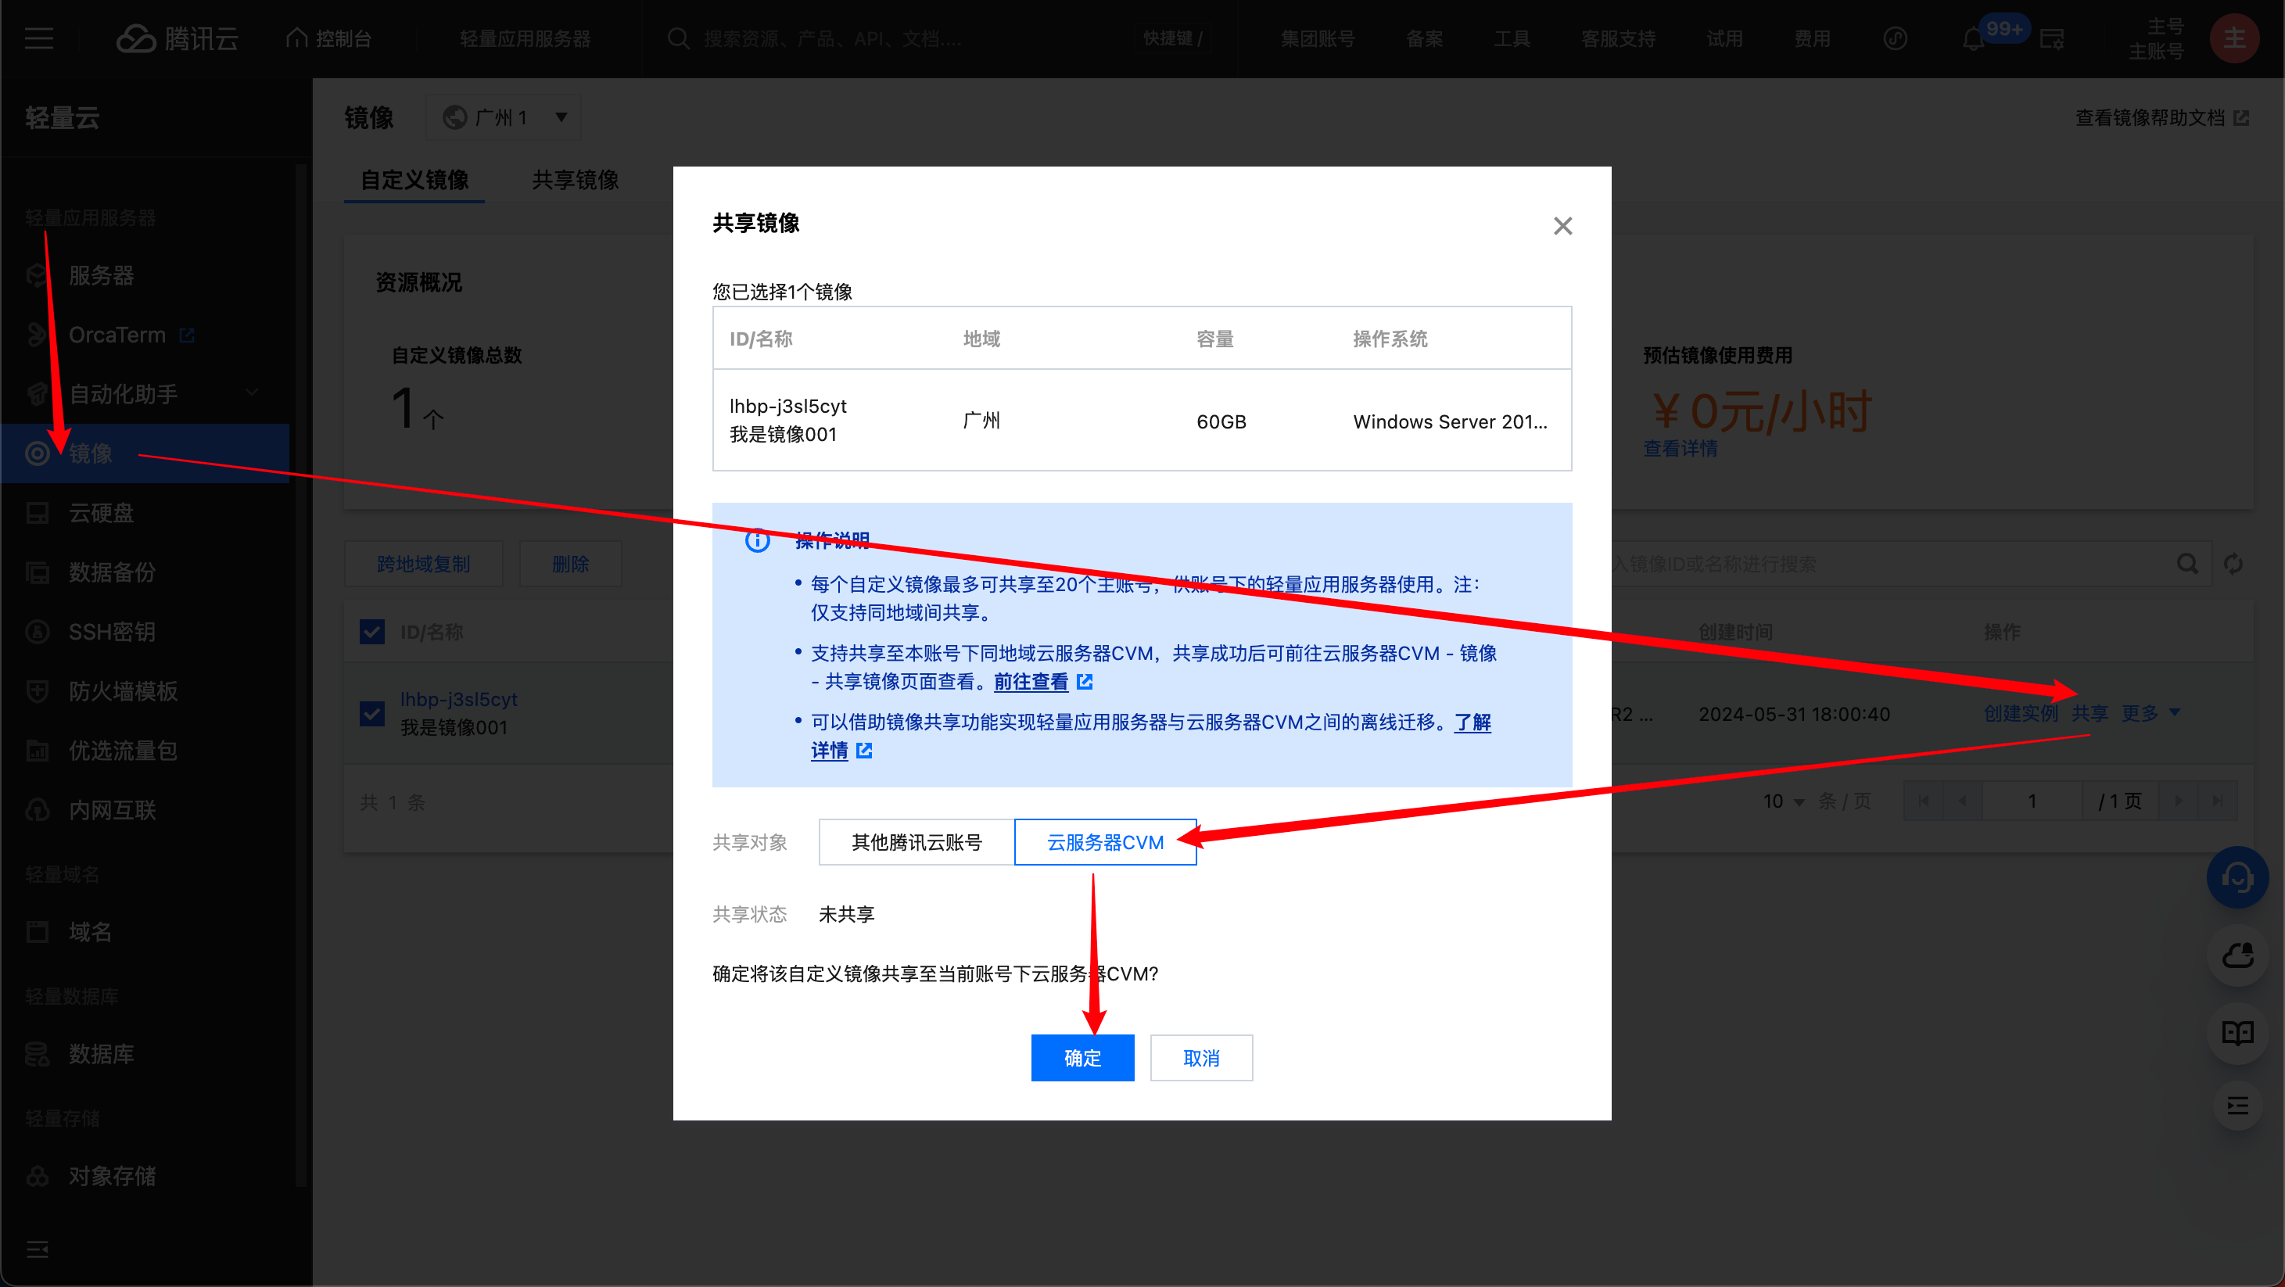Screen dimensions: 2285x1287
Task: Open the 10 条/页 page size dropdown
Action: [1783, 801]
